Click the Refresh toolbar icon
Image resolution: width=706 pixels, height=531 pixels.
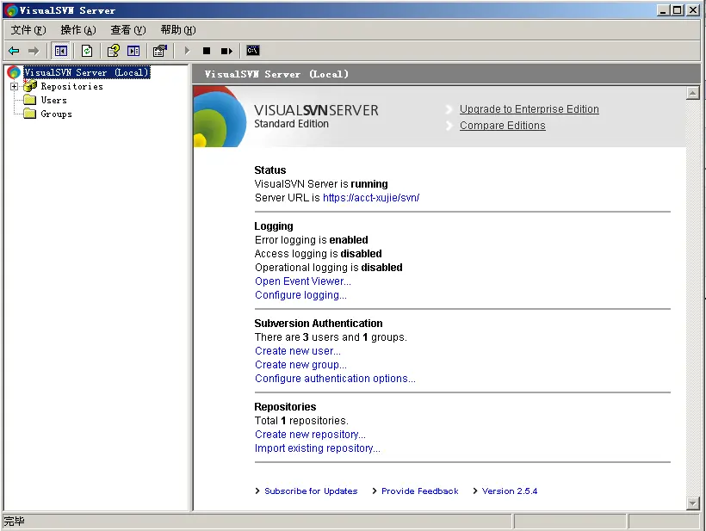coord(87,51)
